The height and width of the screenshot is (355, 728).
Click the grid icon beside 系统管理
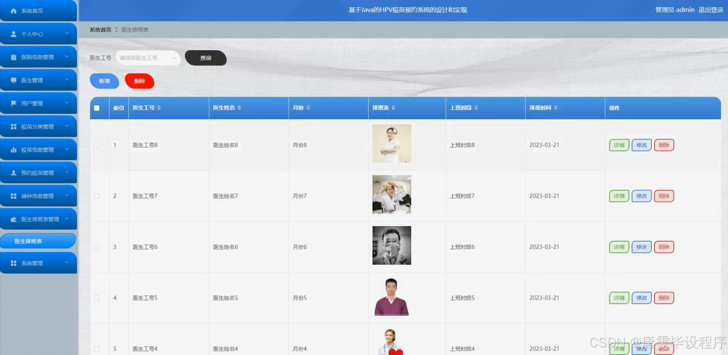click(x=13, y=263)
